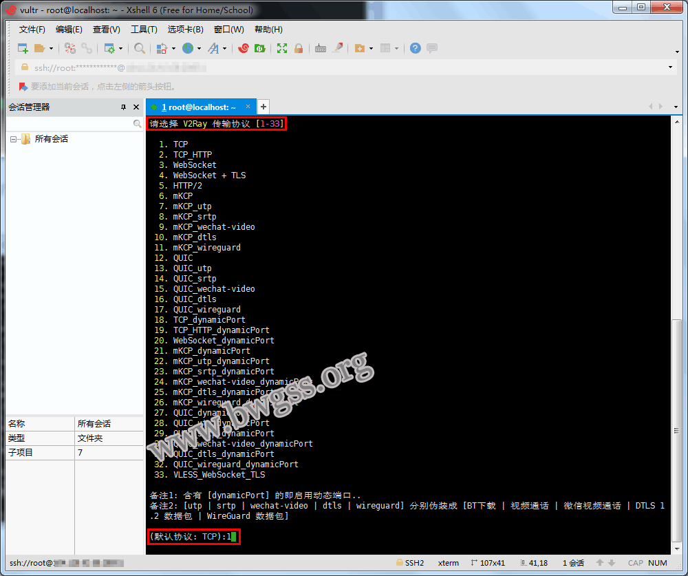Screen dimensions: 688x576
Task: Close the Session Manager panel
Action: 136,107
